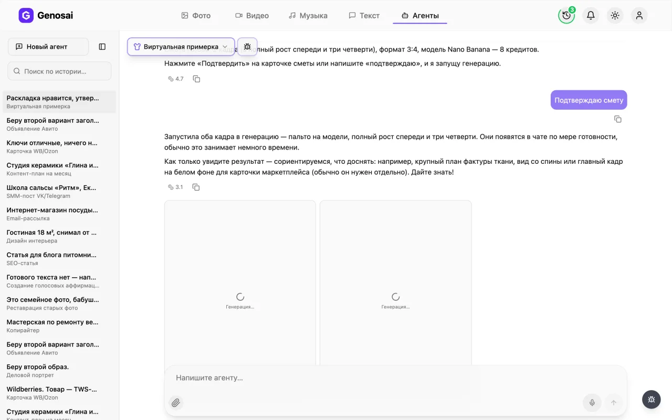
Task: Click the bug icon next to Виртуальная примерка
Action: coord(247,47)
